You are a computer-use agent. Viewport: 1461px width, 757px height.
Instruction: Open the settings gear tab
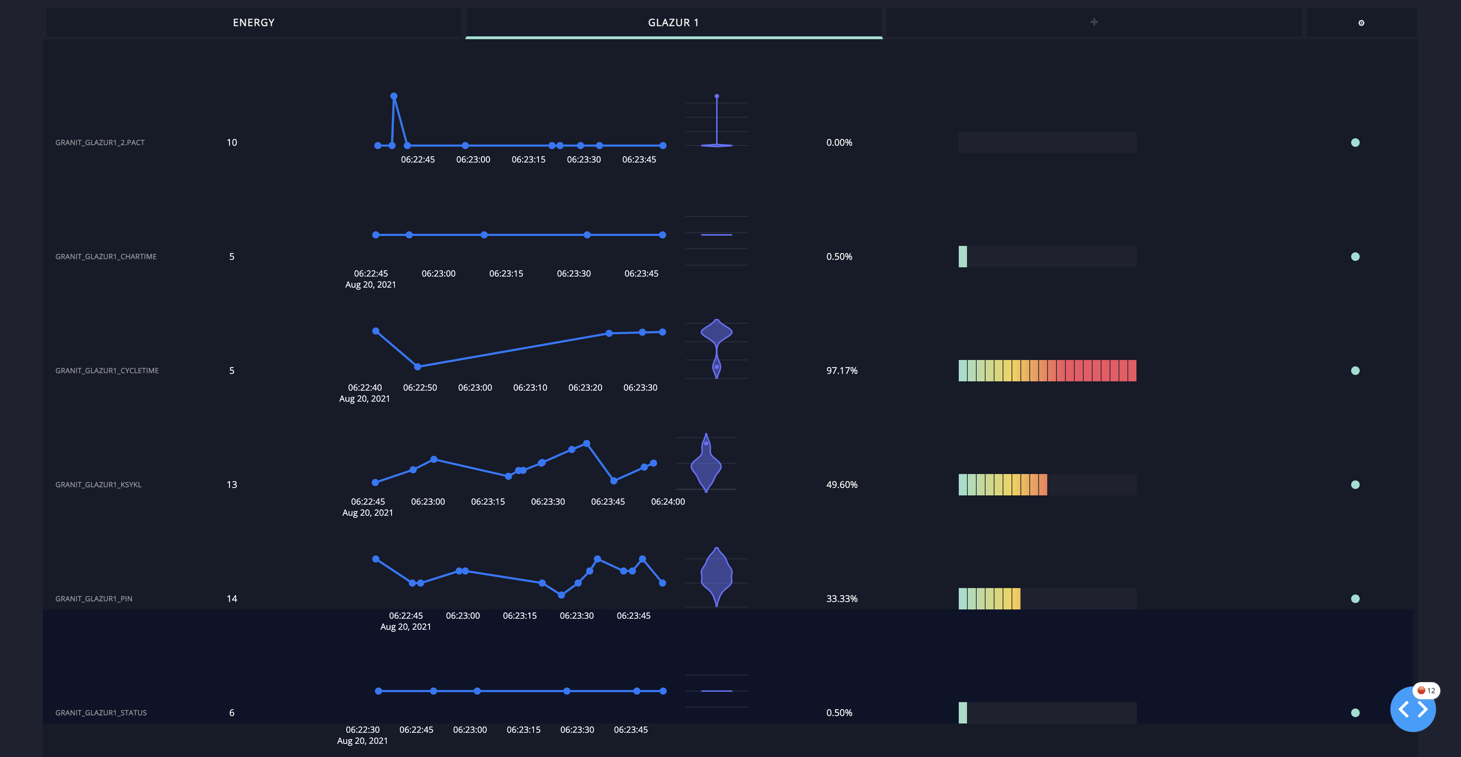[x=1361, y=23]
